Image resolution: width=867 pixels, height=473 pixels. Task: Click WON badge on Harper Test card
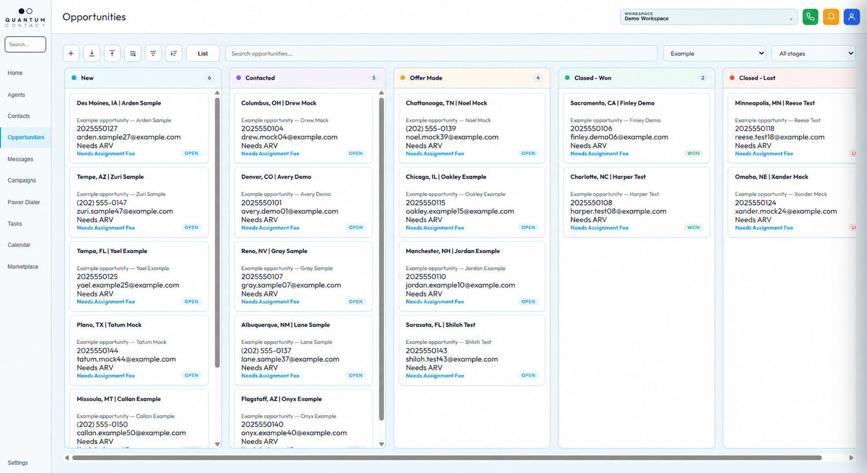693,228
